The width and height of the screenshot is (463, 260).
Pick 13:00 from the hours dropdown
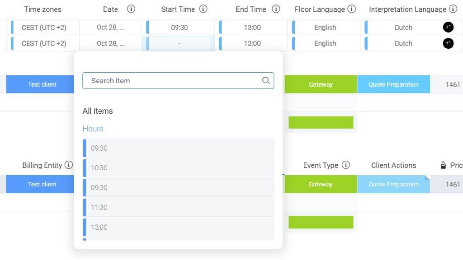point(178,227)
